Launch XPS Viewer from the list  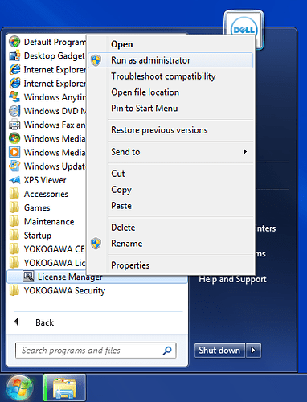pos(45,180)
